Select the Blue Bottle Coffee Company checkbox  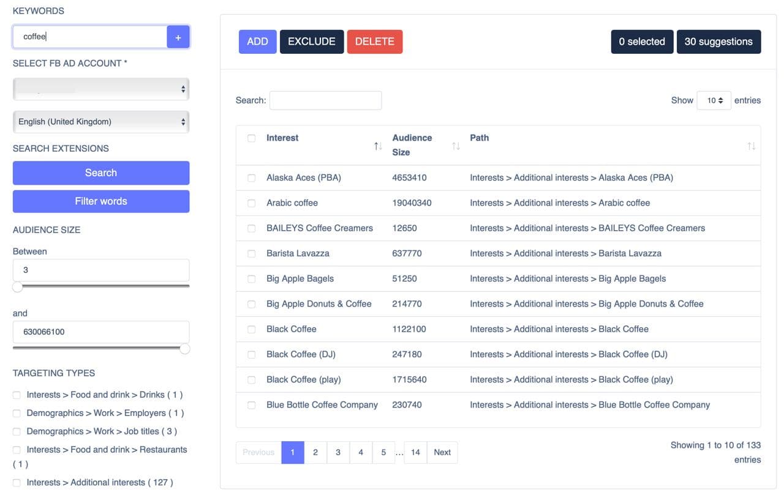(251, 405)
